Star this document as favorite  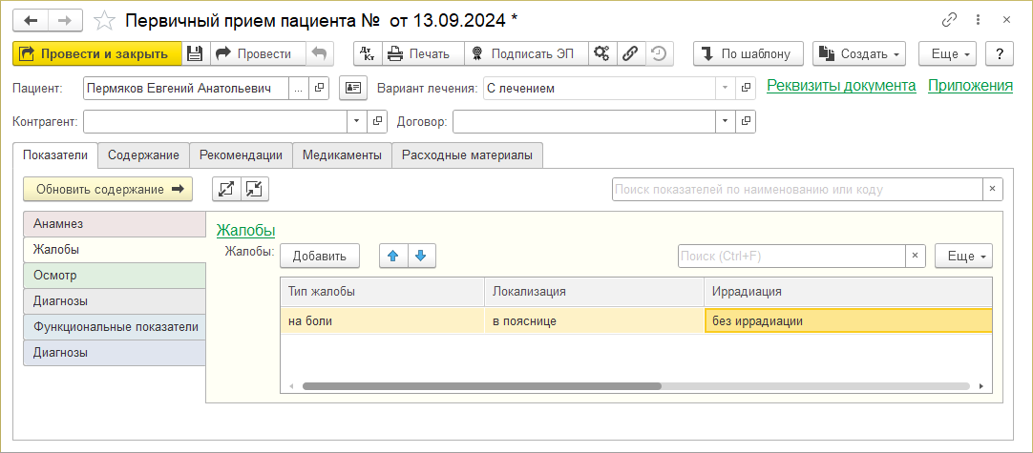[x=107, y=20]
